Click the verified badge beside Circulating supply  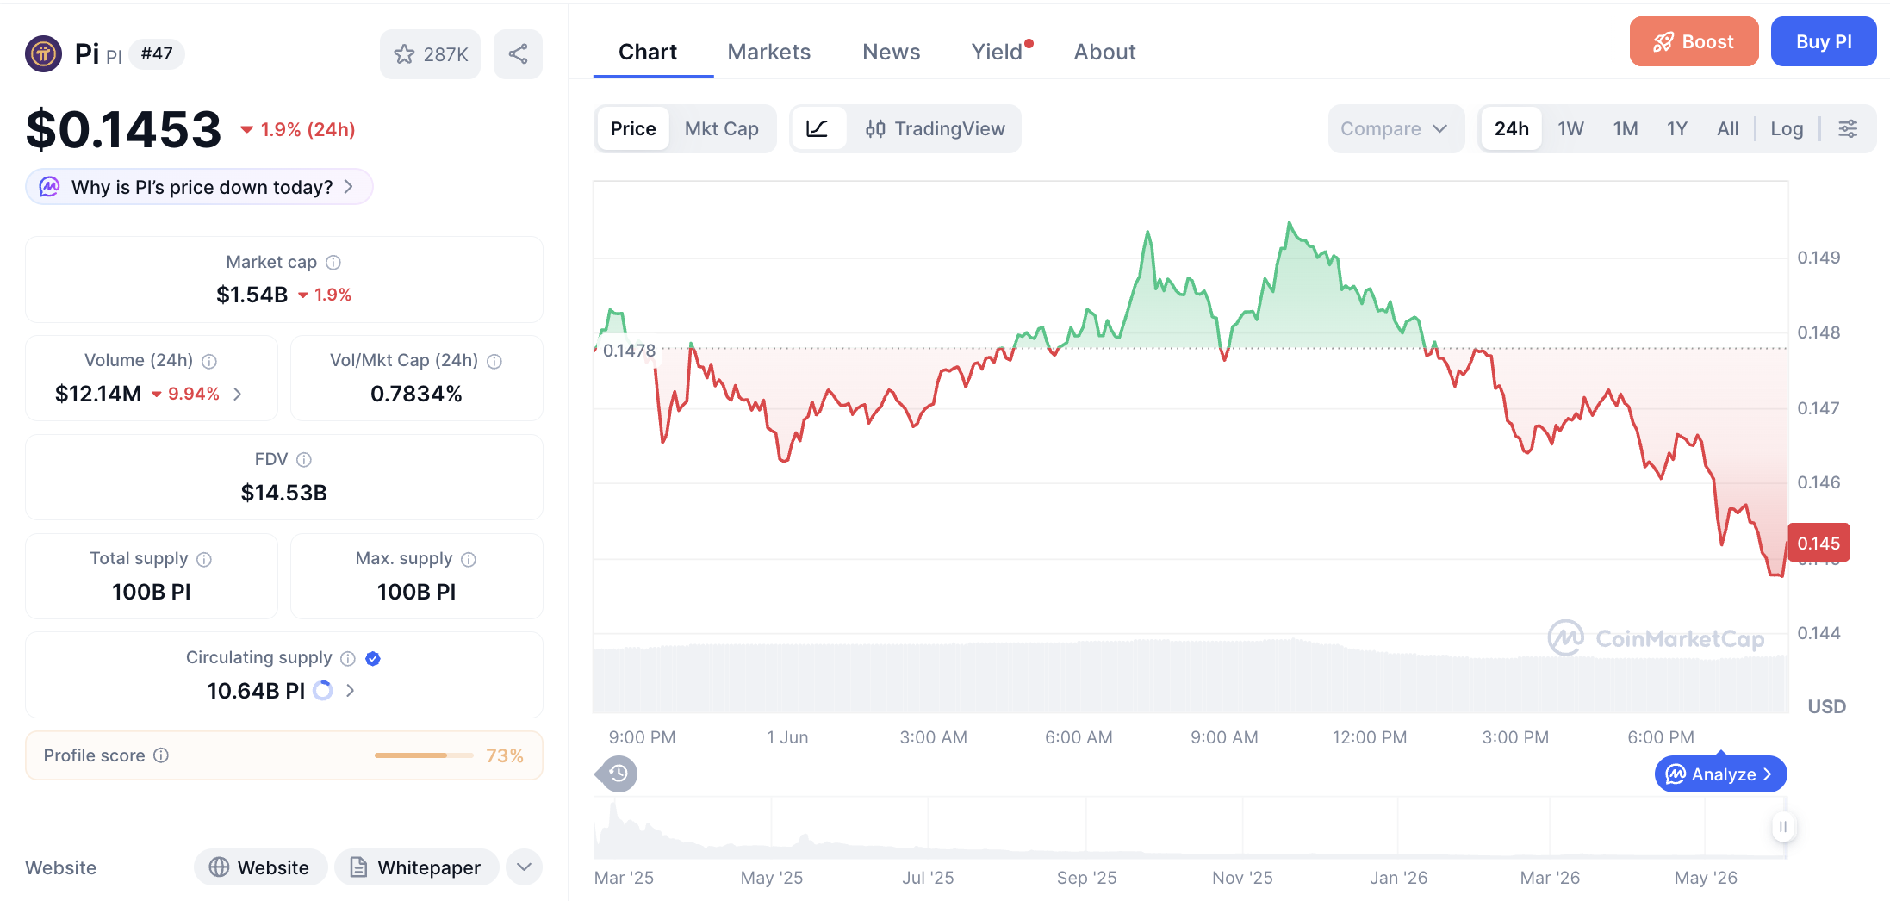(x=373, y=658)
